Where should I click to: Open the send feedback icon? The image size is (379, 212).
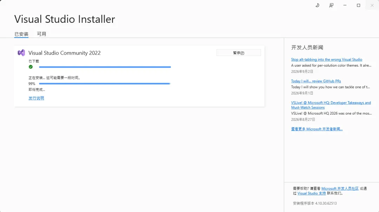331,5
